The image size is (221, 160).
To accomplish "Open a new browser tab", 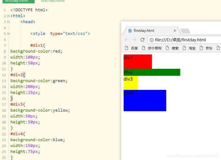I will 185,31.
